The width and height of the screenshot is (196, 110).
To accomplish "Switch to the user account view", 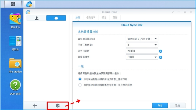I will pos(37,18).
